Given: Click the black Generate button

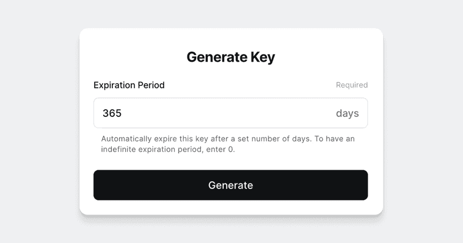Looking at the screenshot, I should (x=230, y=185).
